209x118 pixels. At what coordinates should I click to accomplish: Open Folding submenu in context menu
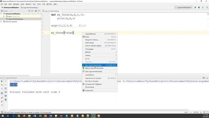click(100, 55)
